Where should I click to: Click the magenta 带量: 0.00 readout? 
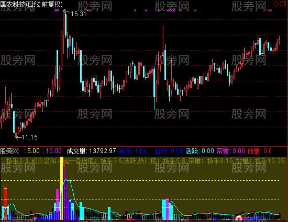pos(231,151)
